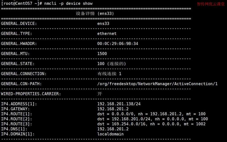
Task: Select the localdomain domain value
Action: point(110,134)
